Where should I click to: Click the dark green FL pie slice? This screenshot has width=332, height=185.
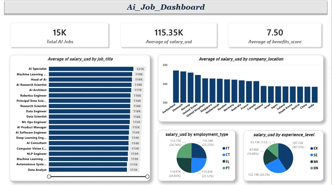click(185, 164)
